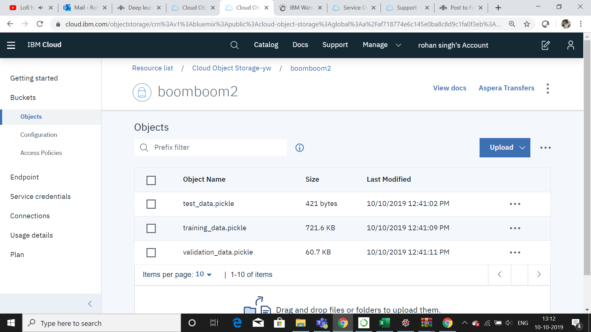This screenshot has width=591, height=332.
Task: Toggle the select-all checkbox in table header
Action: (x=151, y=180)
